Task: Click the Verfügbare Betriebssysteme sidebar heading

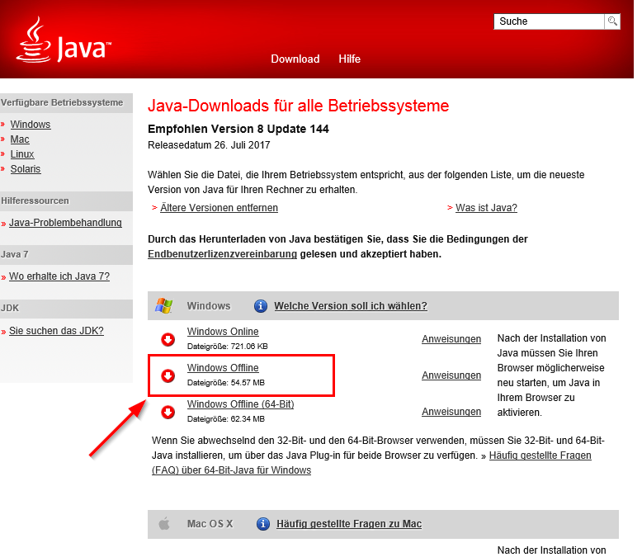Action: pos(62,102)
